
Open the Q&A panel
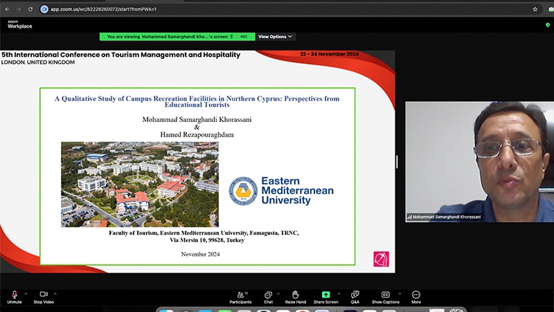(x=355, y=295)
